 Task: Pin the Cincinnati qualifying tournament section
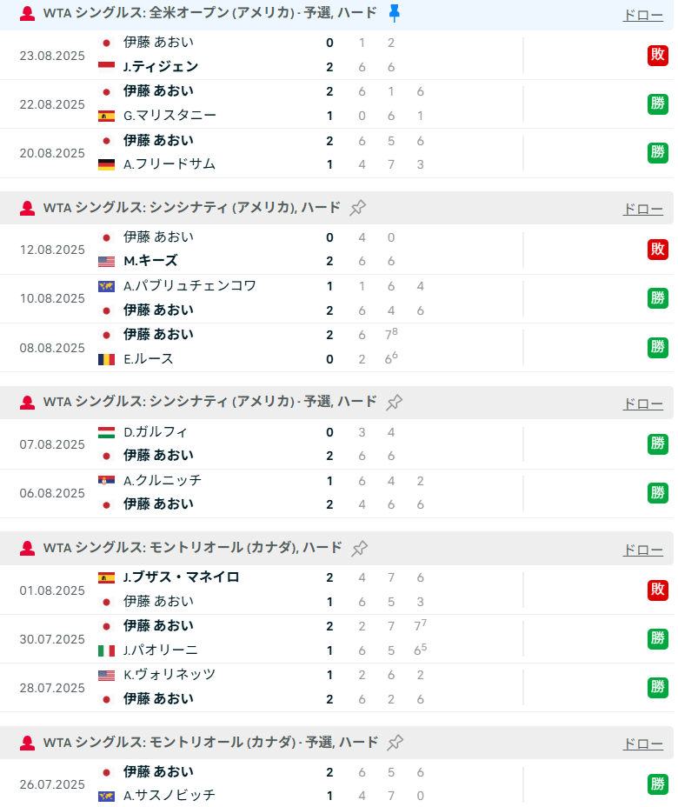point(395,402)
